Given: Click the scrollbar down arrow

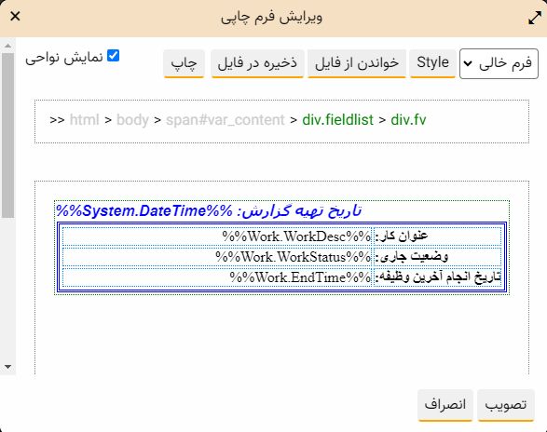Looking at the screenshot, I should (7, 367).
